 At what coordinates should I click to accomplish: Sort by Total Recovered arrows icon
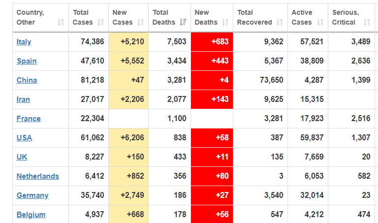click(280, 22)
